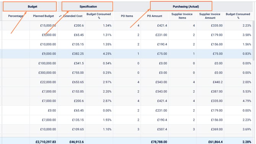256x144 pixels.
Task: Select the £382.25 extended cost cell
Action: 78,54
